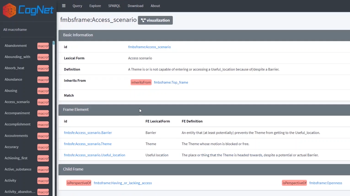Select Absorb_heat in the sidebar
The height and width of the screenshot is (196, 350).
click(14, 68)
